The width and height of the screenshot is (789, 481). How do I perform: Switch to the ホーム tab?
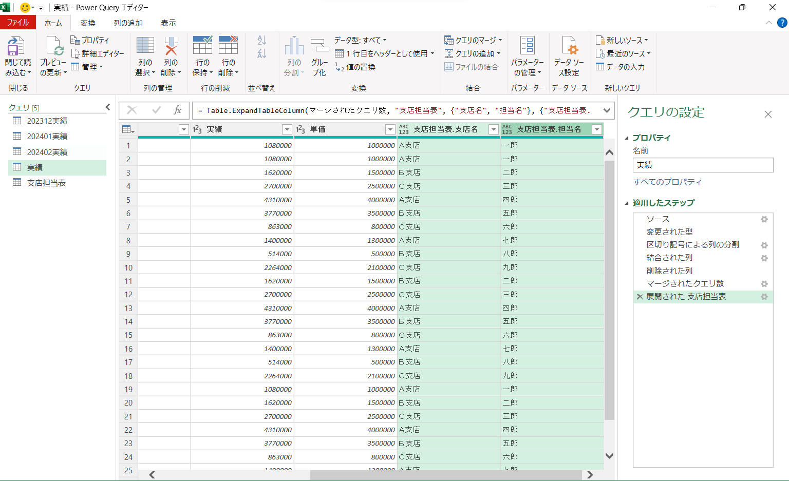53,23
